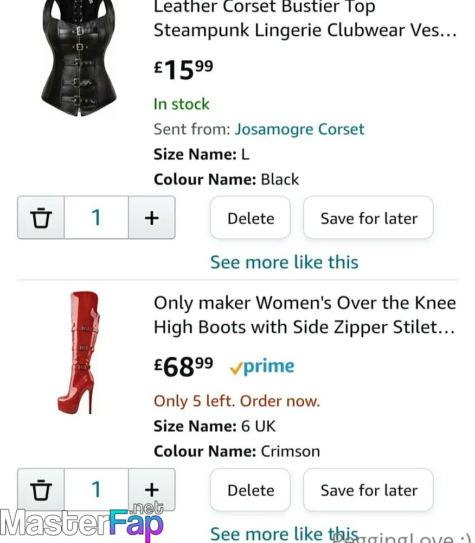Open See more like this under the boots
The image size is (475, 543).
pos(284,534)
